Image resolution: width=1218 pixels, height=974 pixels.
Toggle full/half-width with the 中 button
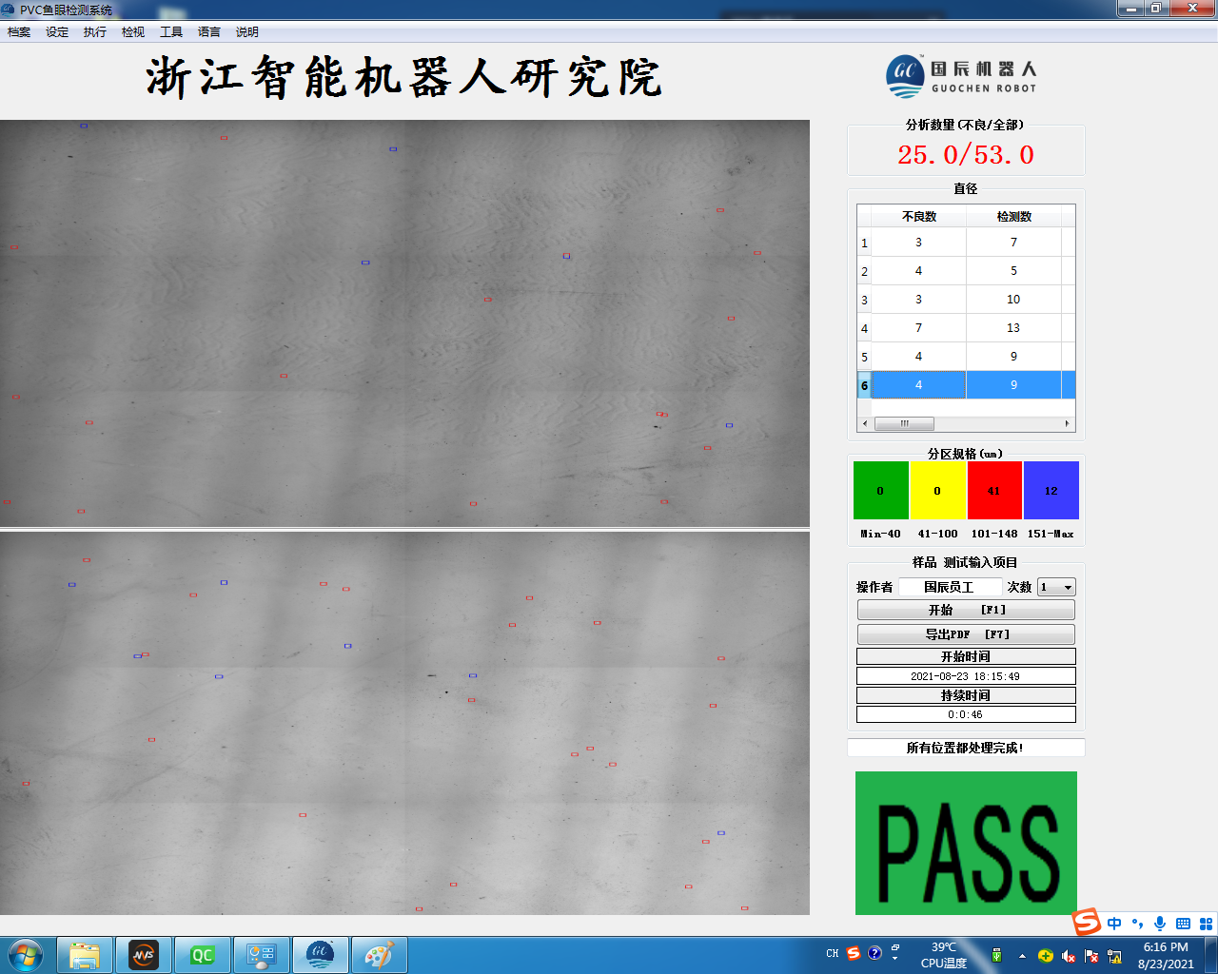(1113, 923)
